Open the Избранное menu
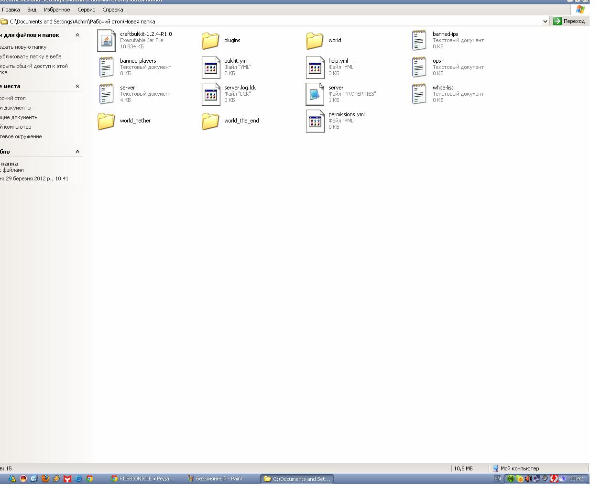Image resolution: width=612 pixels, height=490 pixels. 57,10
